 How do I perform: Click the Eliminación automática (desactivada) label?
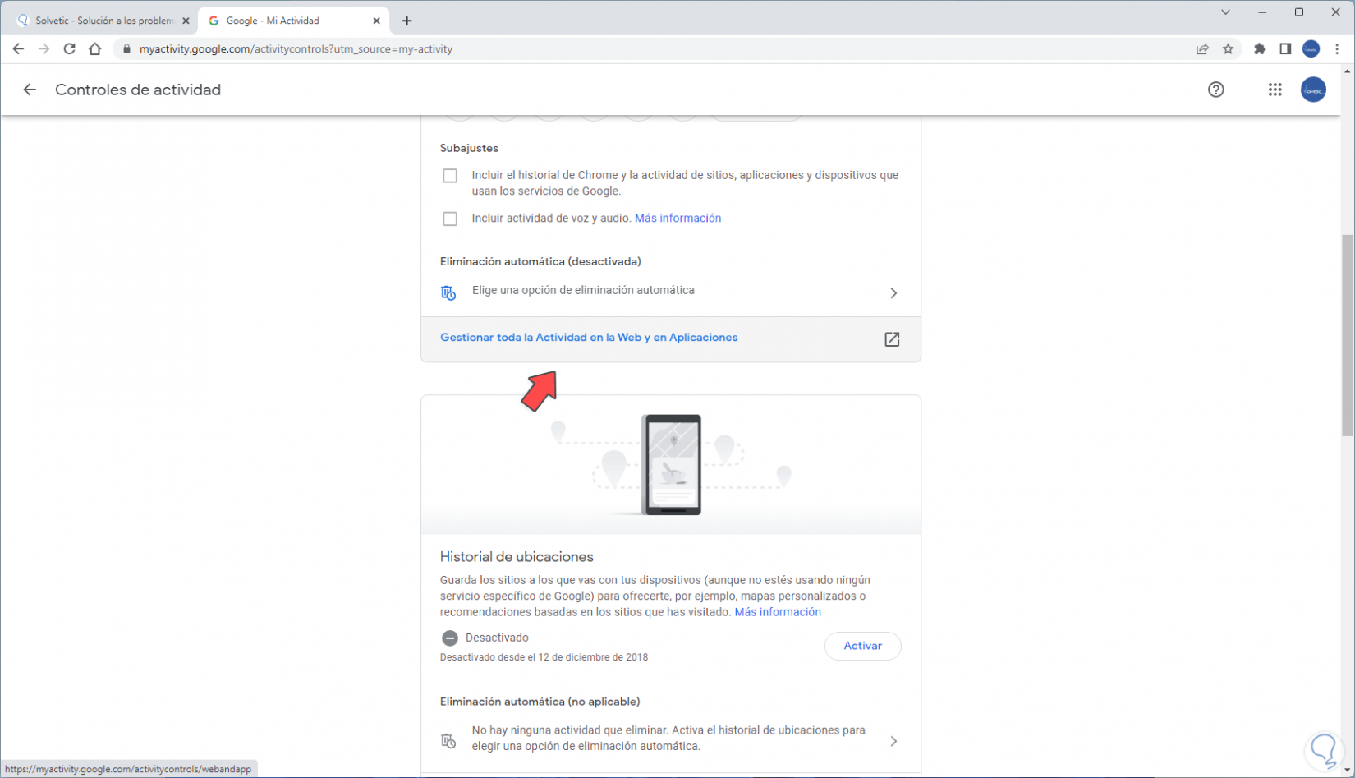coord(540,262)
